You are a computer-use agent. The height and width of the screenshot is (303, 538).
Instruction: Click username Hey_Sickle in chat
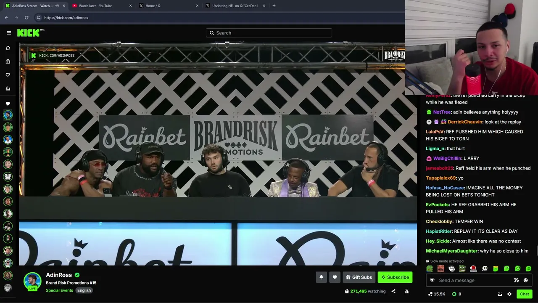pyautogui.click(x=438, y=241)
